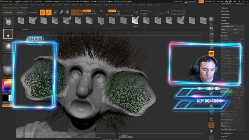Collapse the Modifiers subsection

[x=224, y=36]
